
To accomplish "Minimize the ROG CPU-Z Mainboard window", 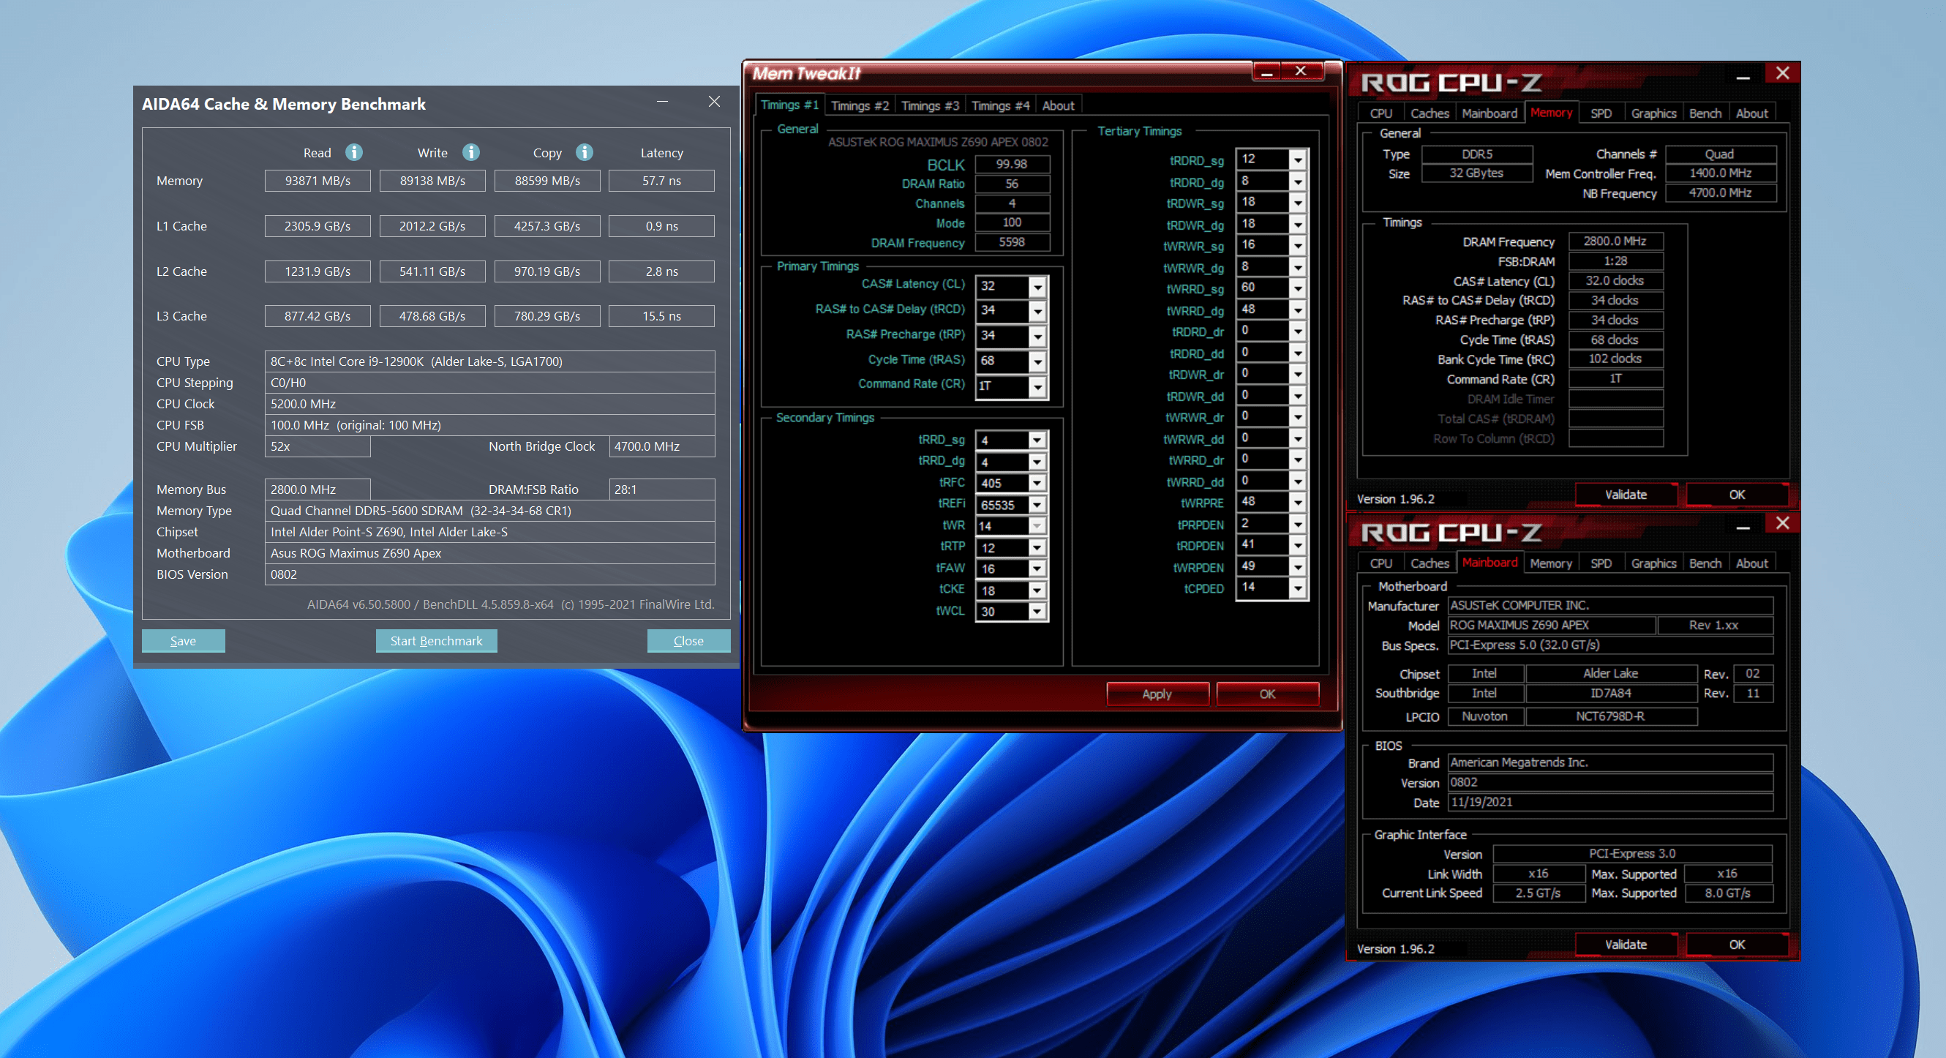I will pos(1743,527).
